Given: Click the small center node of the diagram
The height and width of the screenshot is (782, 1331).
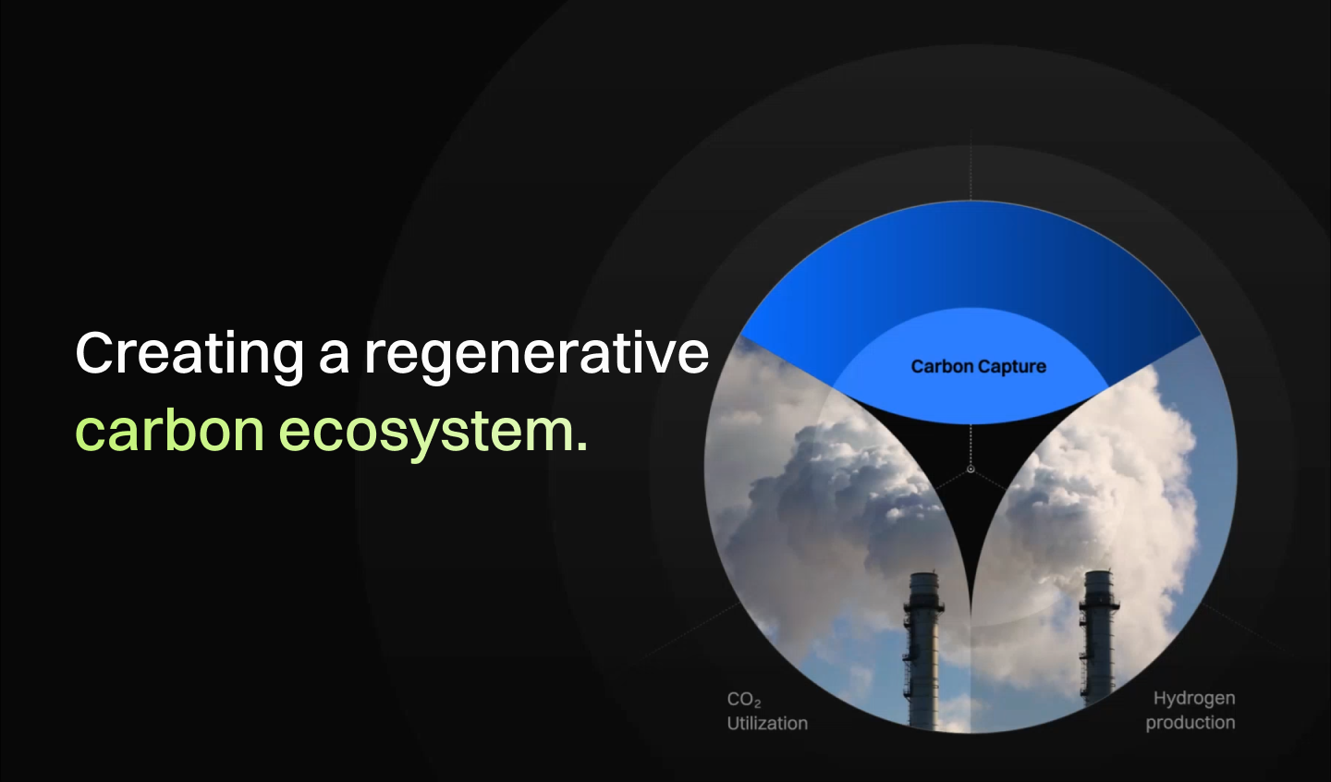Looking at the screenshot, I should pos(971,470).
